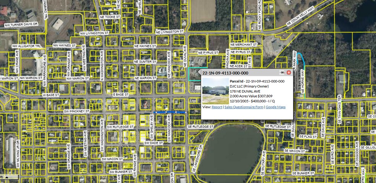This screenshot has height=183, width=376.
Task: Click the SW MACON ST label
Action: point(112,159)
